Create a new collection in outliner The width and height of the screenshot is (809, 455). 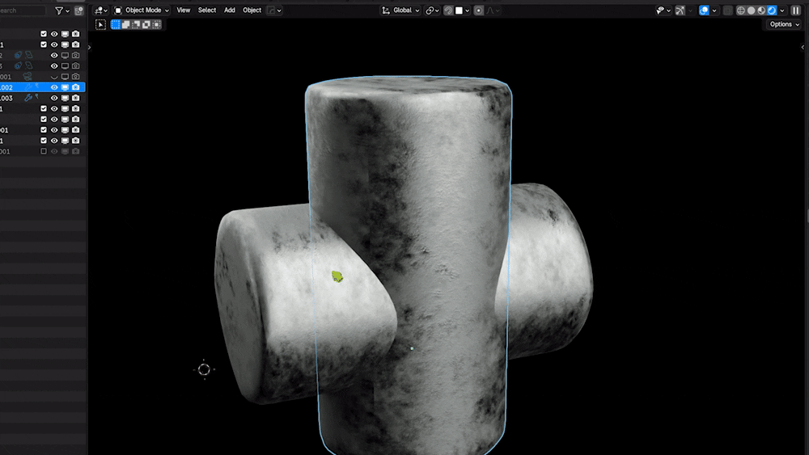pyautogui.click(x=79, y=11)
